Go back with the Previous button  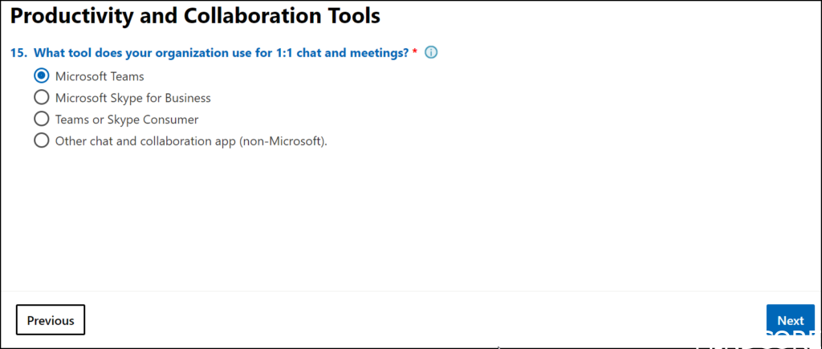tap(51, 320)
